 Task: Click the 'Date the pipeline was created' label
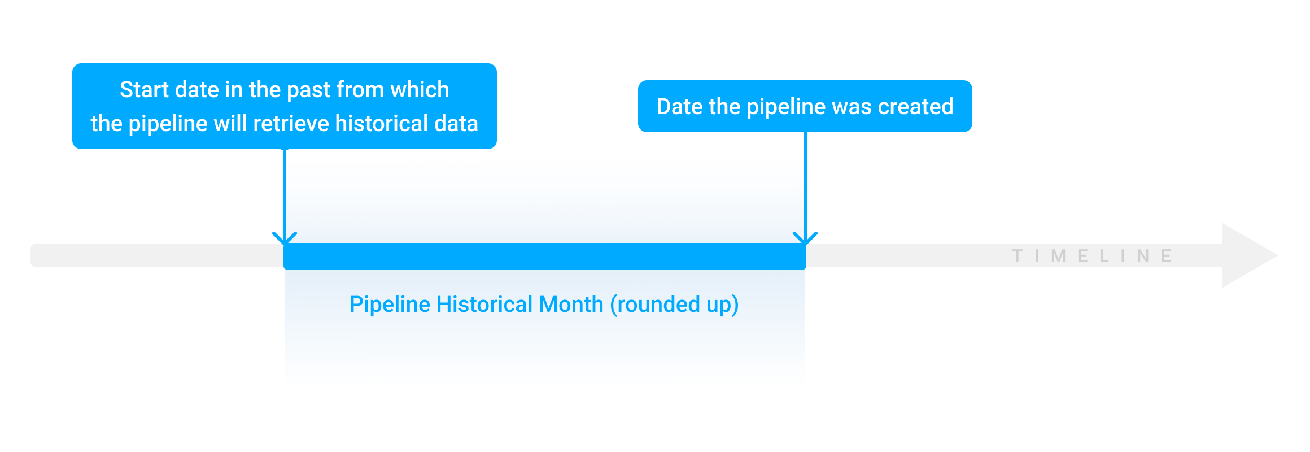click(805, 106)
